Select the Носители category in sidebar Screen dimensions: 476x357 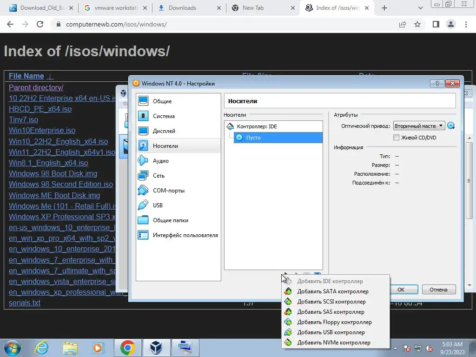click(x=178, y=145)
